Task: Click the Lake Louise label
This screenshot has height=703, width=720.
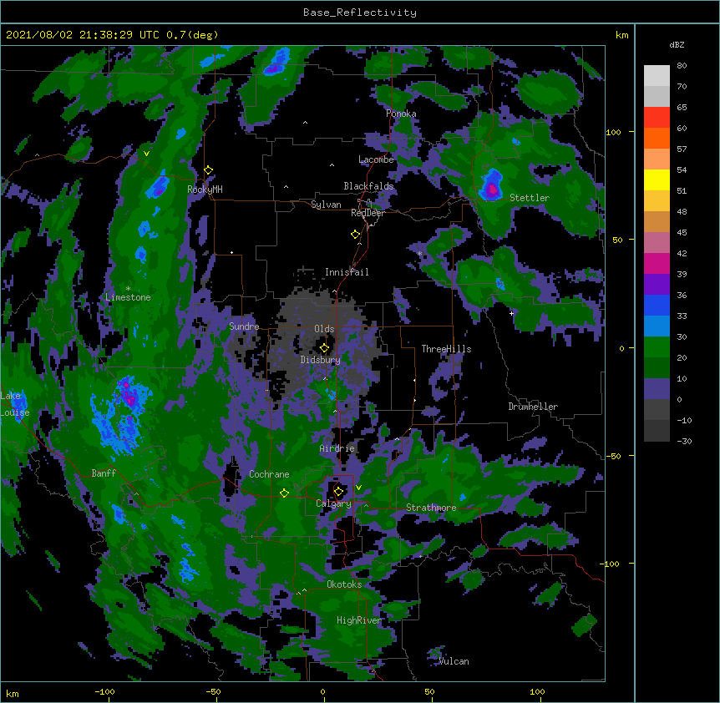Action: 15,404
